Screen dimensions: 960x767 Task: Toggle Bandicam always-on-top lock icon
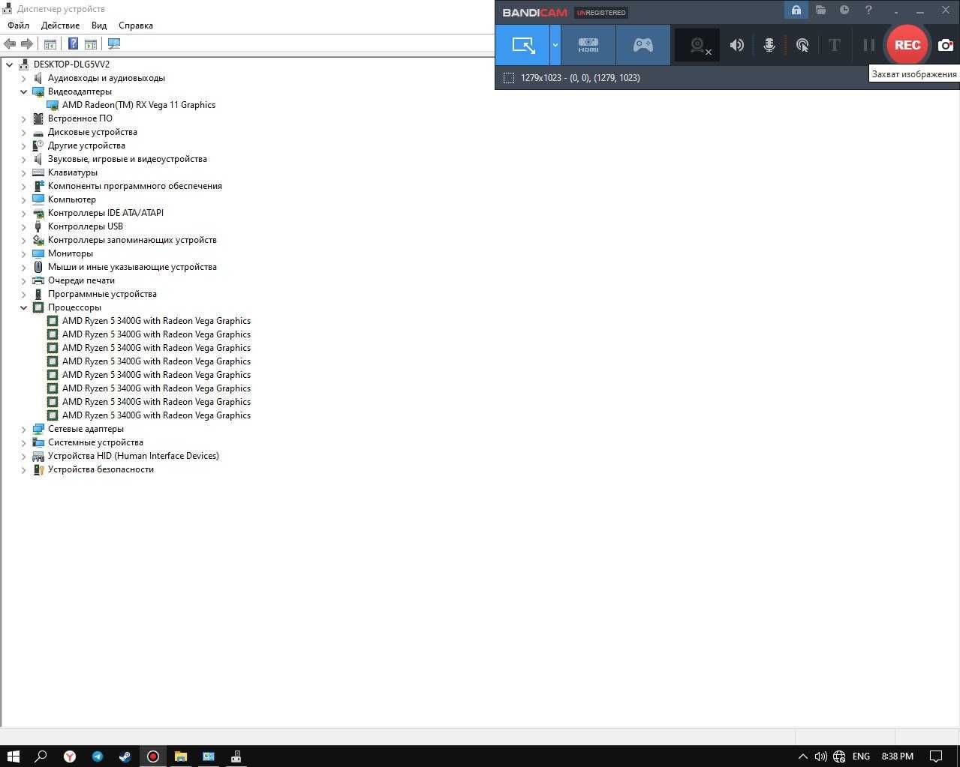tap(796, 10)
